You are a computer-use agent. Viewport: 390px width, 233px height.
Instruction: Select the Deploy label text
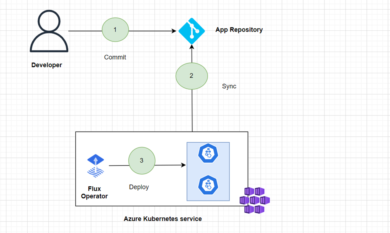(x=139, y=187)
